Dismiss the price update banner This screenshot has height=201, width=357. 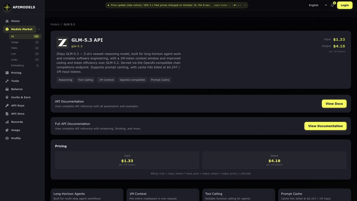pos(245,5)
